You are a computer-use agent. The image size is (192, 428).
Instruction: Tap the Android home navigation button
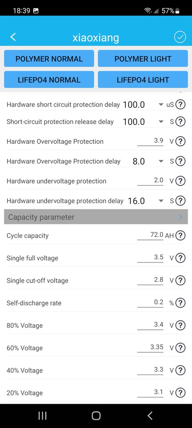(96, 416)
